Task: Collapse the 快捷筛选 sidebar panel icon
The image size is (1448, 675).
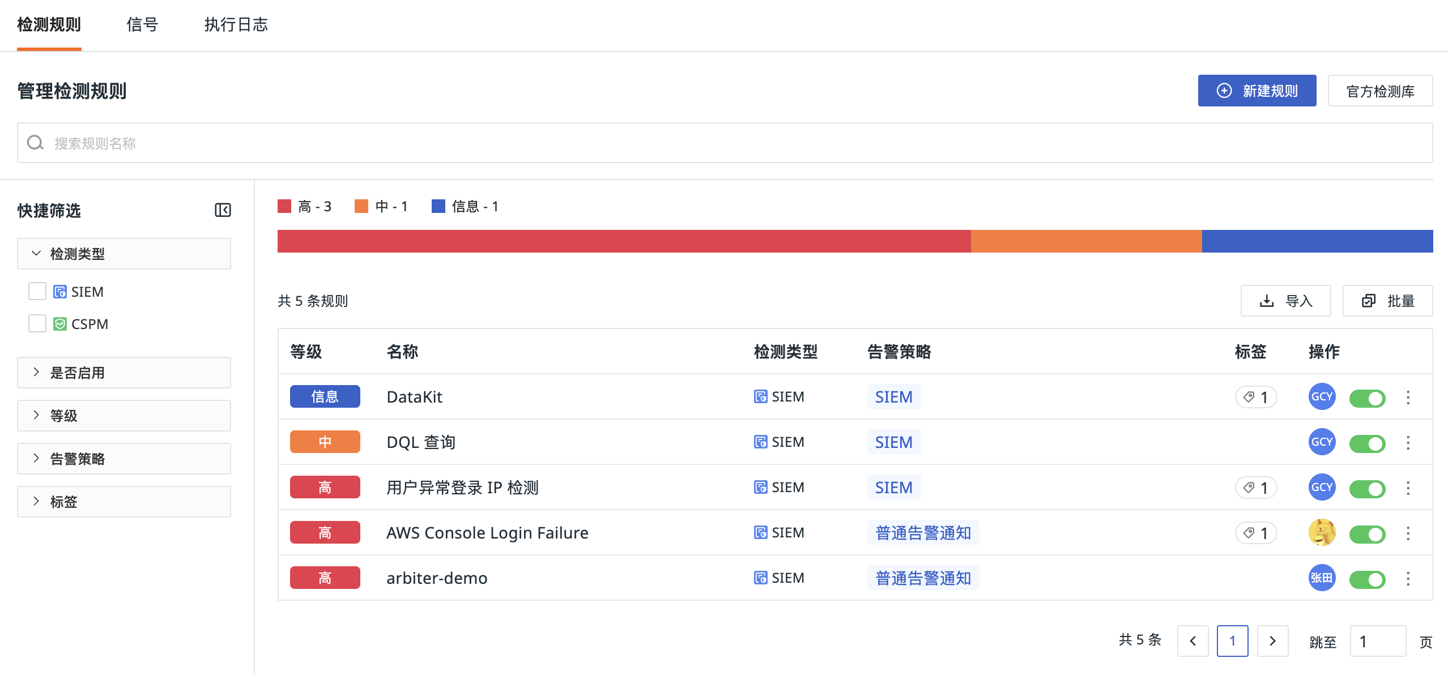Action: pyautogui.click(x=223, y=210)
